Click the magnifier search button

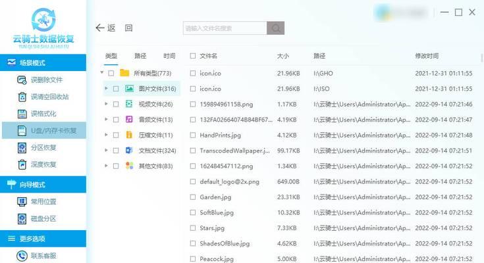tap(276, 28)
